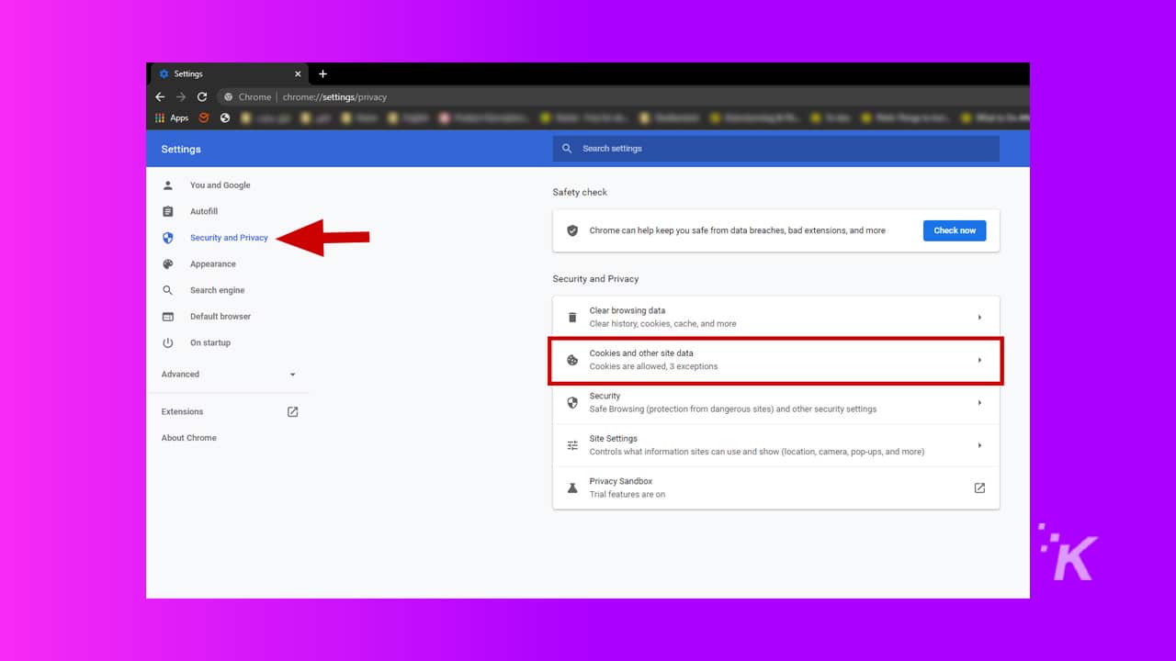Open Cookies and other site data via its chevron

click(x=978, y=360)
